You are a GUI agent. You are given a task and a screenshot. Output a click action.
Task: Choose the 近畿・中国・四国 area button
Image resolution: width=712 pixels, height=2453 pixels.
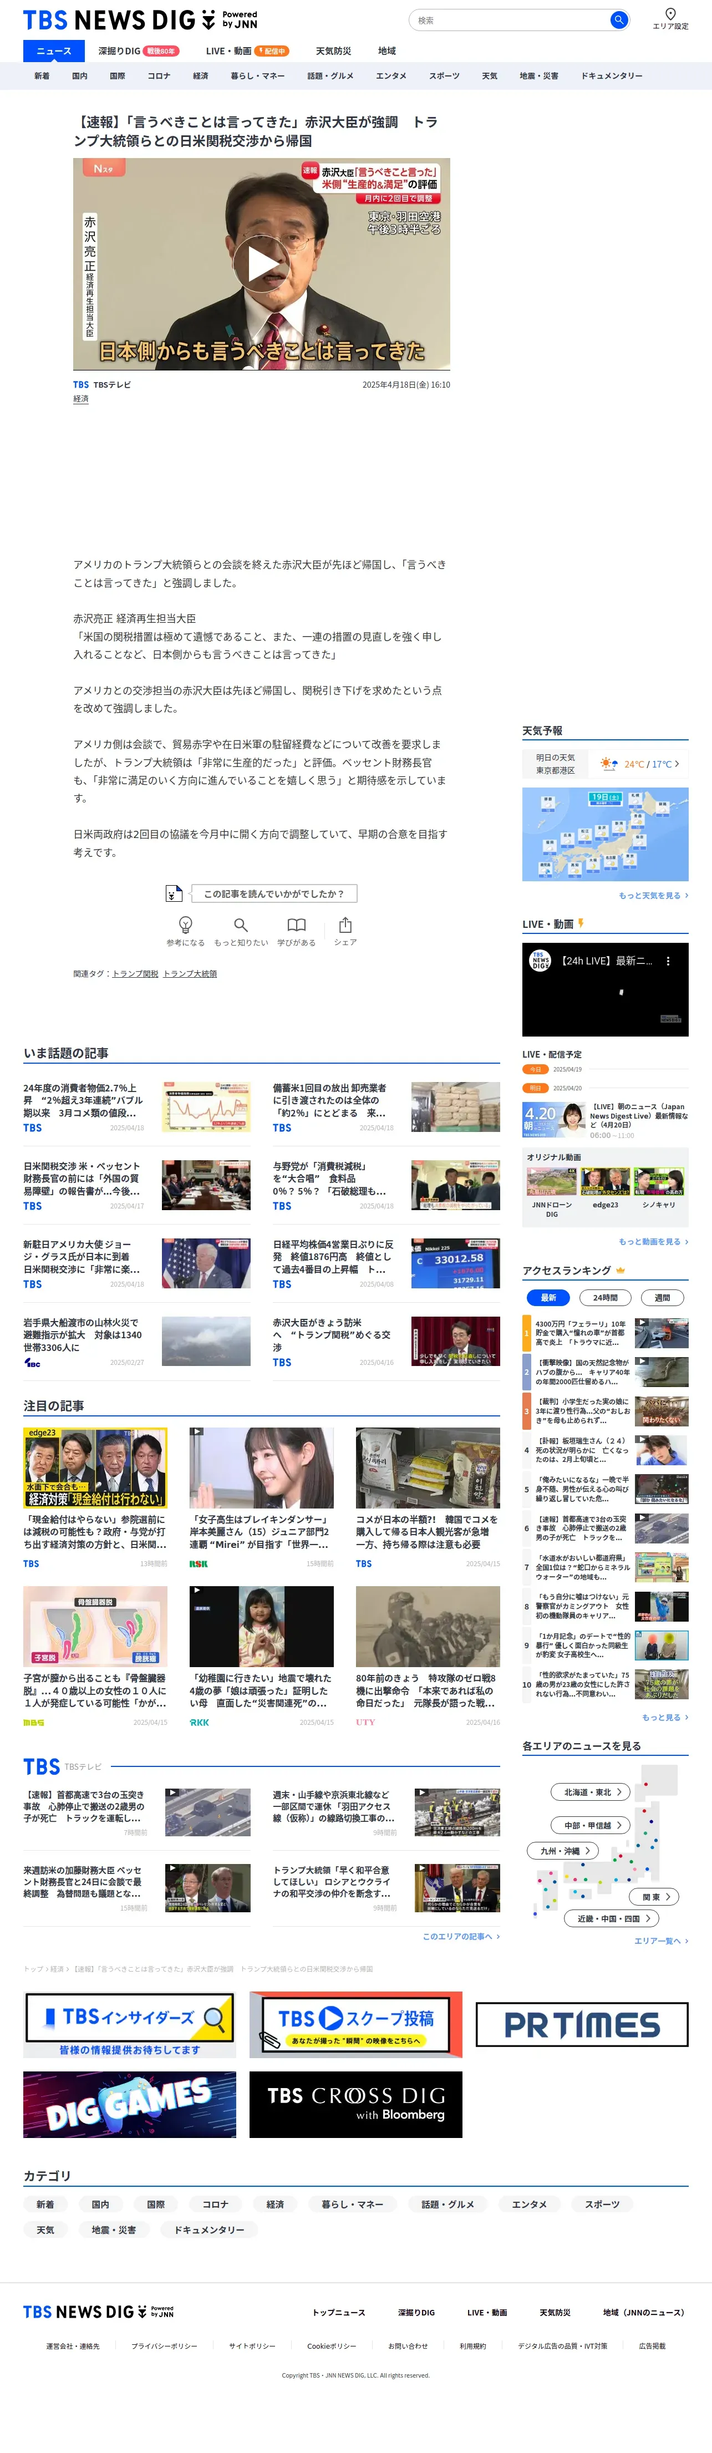point(612,1919)
